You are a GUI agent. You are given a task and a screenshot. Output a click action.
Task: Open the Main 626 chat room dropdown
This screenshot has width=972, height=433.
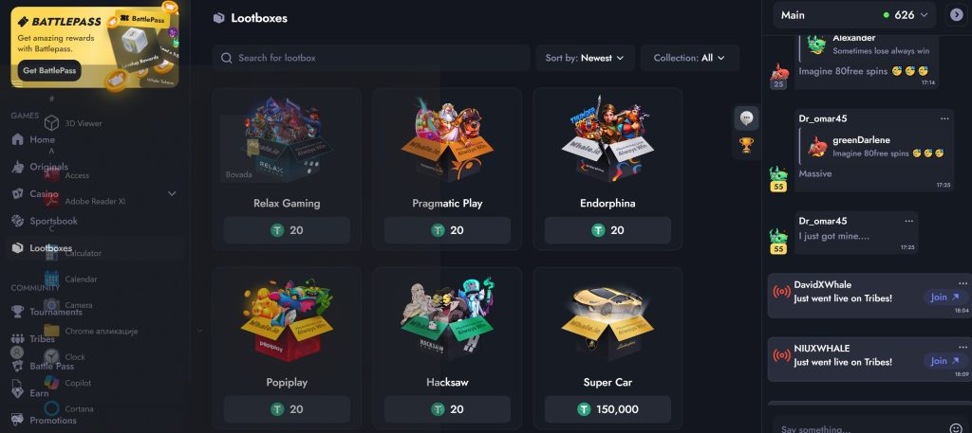pyautogui.click(x=854, y=15)
